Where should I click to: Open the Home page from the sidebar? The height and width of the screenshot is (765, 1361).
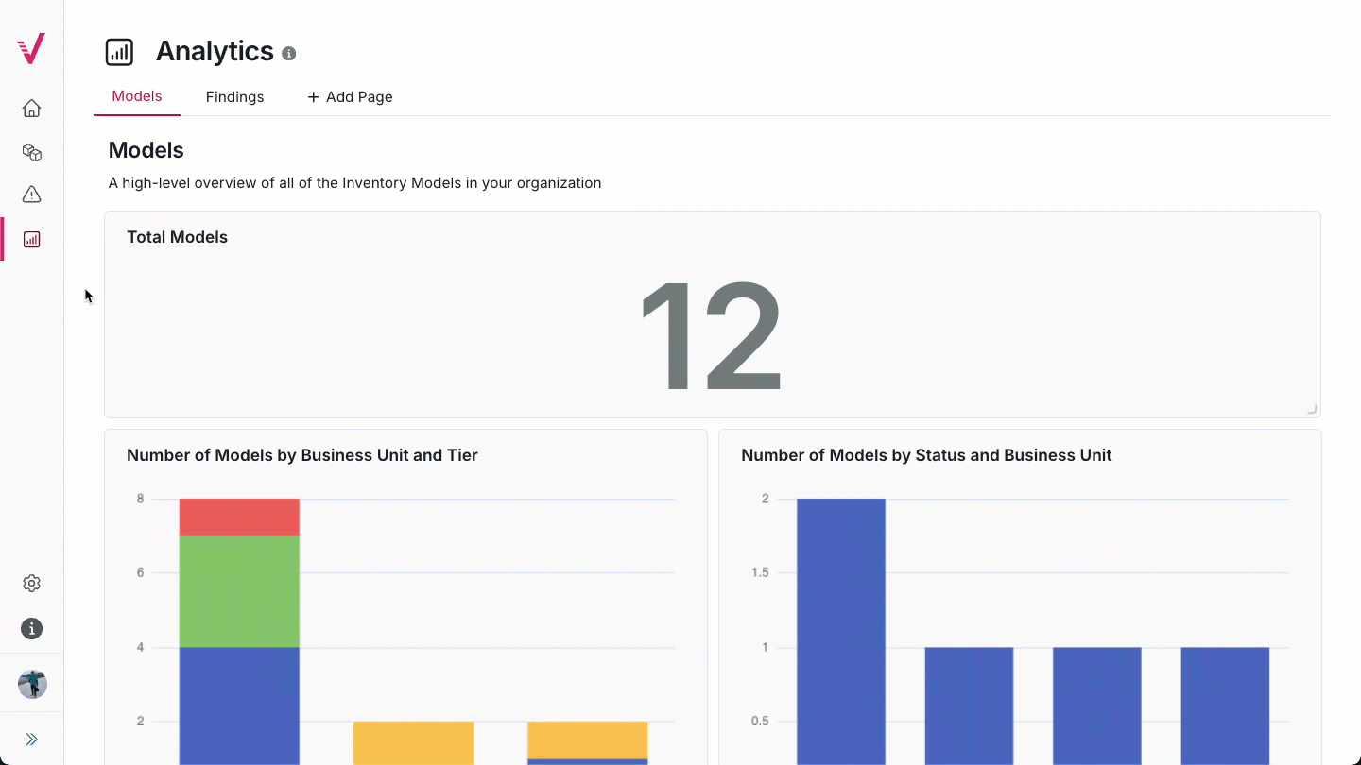31,108
